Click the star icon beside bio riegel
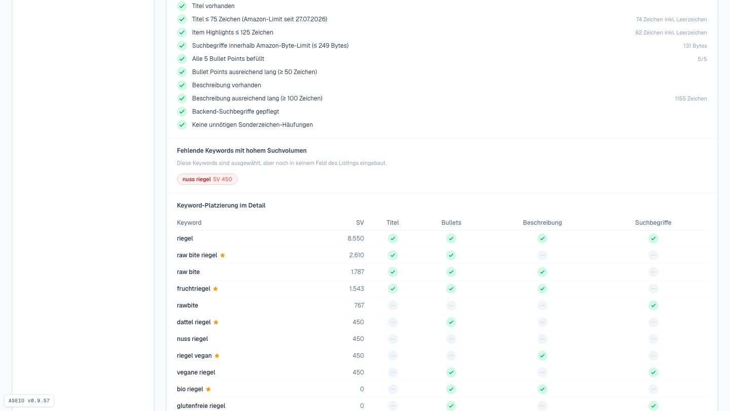The image size is (730, 411). pyautogui.click(x=208, y=389)
